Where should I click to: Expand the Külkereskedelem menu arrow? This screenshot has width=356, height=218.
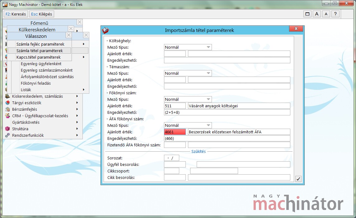(77, 31)
